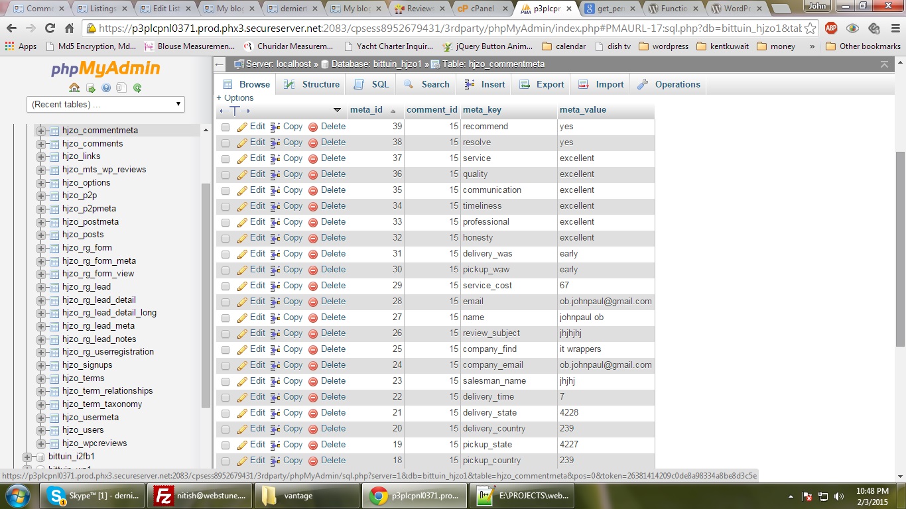Sort by meta_id column header
906x509 pixels.
point(366,110)
